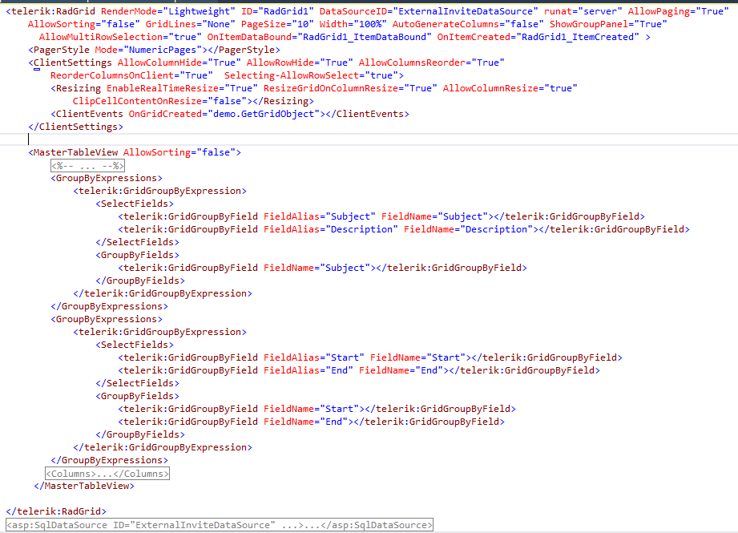The image size is (738, 533).
Task: Click the EnableRealTimeResize="True" attribute
Action: [182, 88]
